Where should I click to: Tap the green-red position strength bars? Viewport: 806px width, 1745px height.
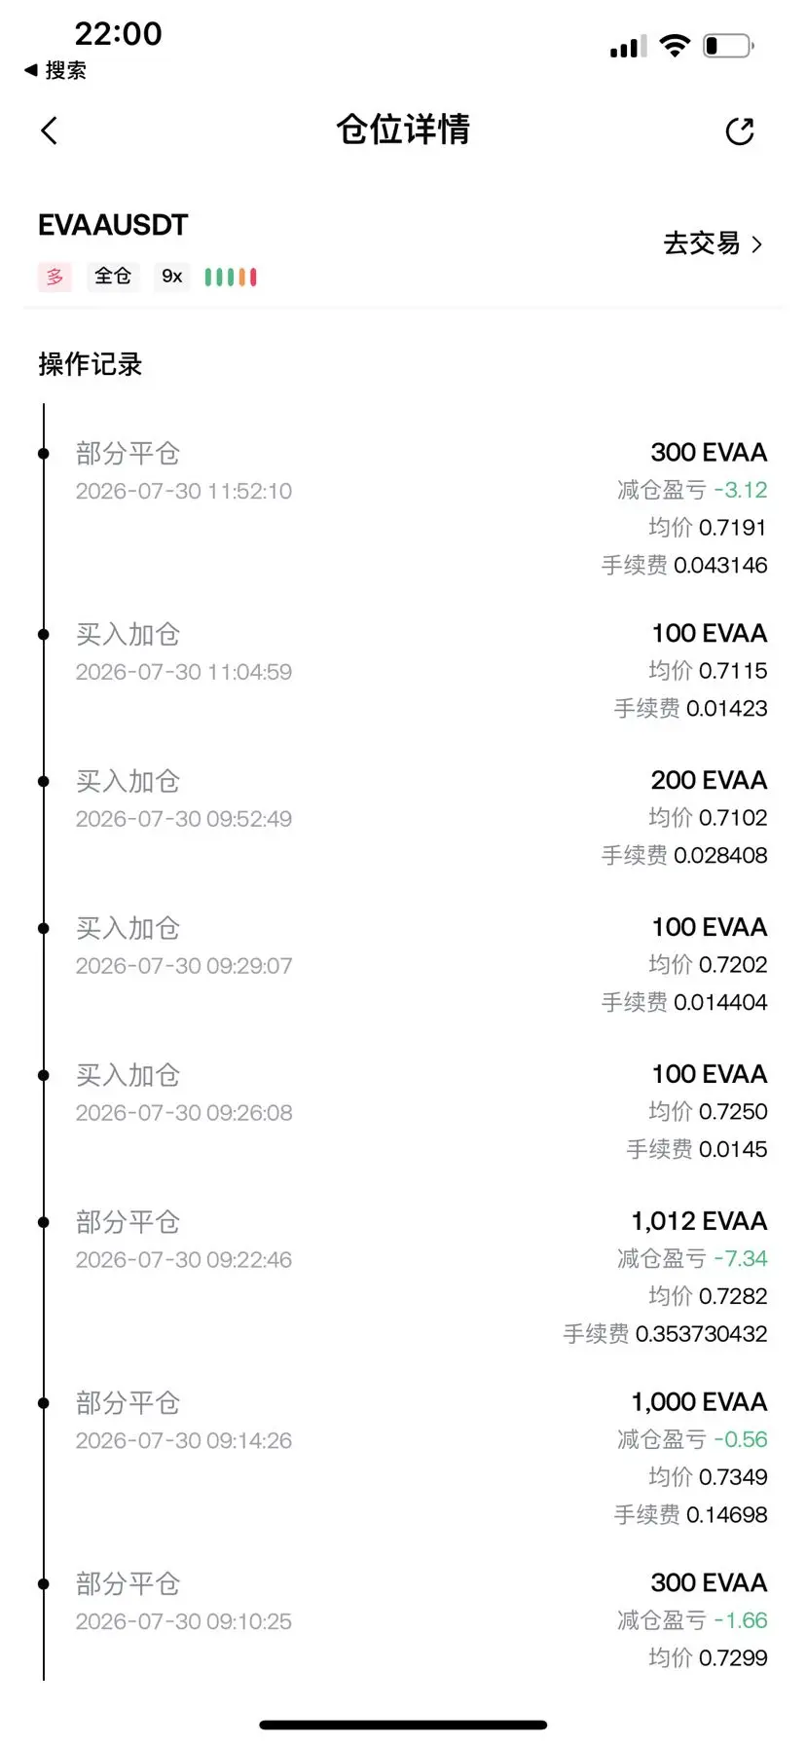click(x=231, y=277)
